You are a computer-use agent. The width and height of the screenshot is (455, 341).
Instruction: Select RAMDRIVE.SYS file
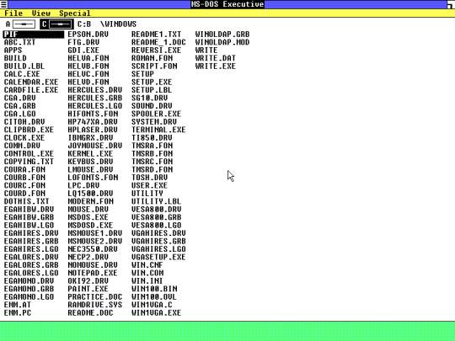pos(95,305)
